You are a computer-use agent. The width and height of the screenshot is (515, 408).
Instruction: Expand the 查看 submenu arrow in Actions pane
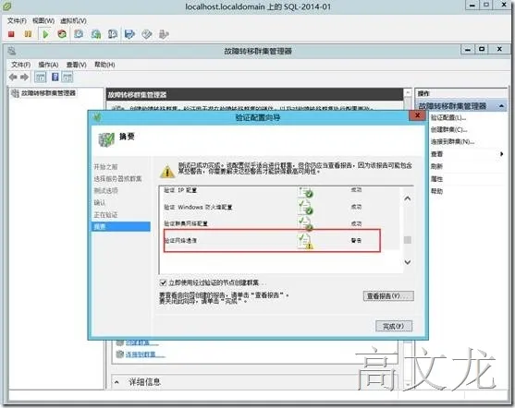tap(501, 154)
